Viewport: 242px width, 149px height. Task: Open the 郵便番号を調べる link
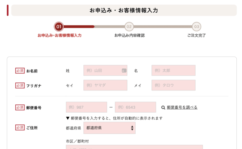(182, 107)
